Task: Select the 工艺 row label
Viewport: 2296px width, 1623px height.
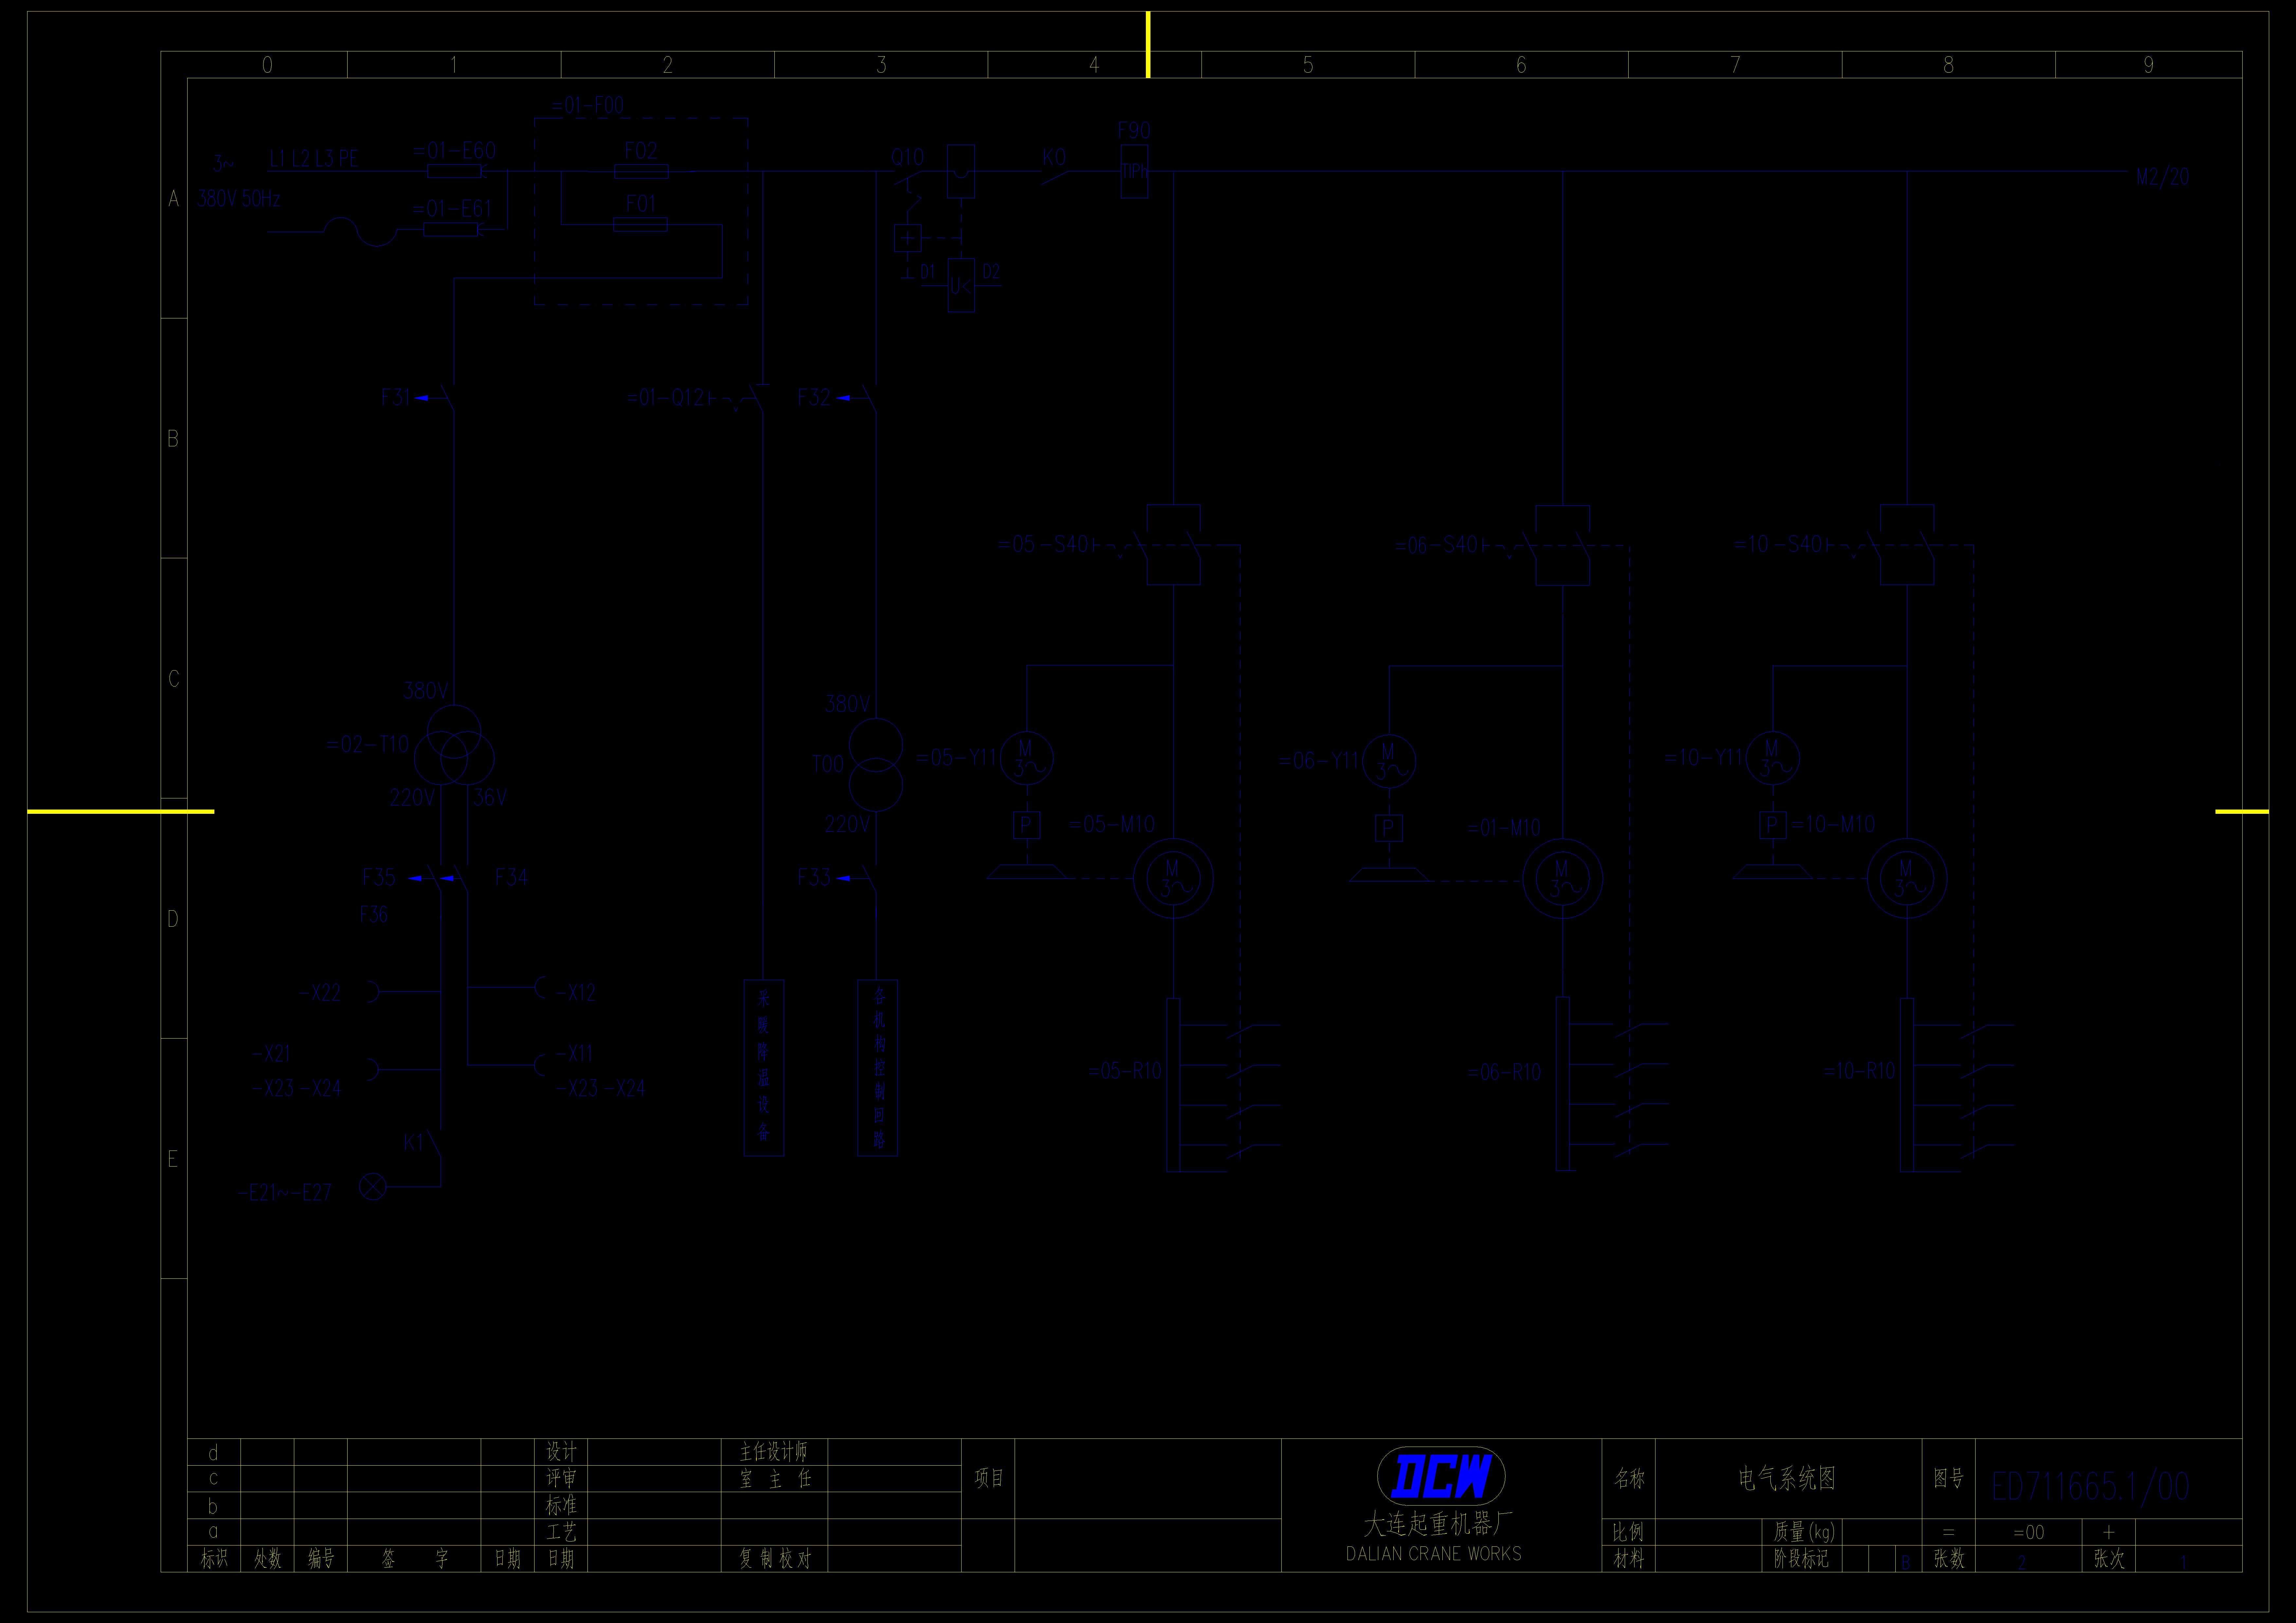Action: (x=561, y=1532)
